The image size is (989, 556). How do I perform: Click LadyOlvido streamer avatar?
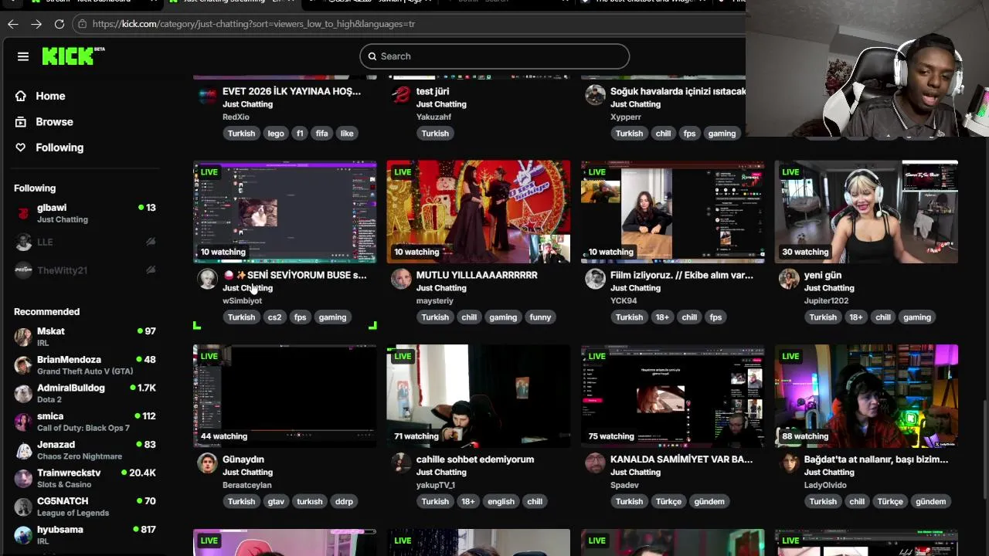tap(789, 463)
